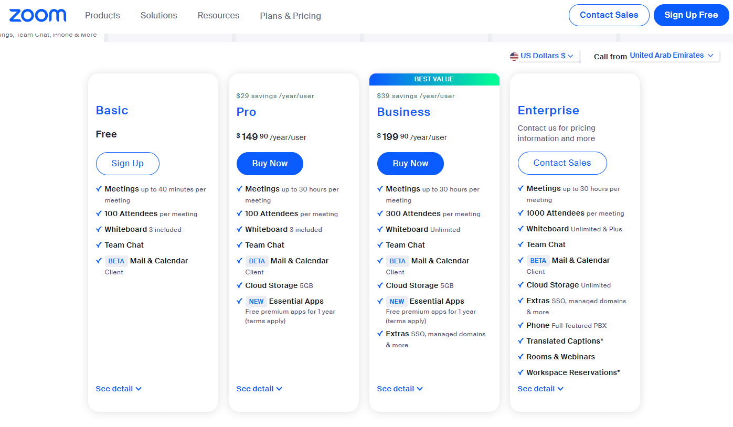Click Extras SSO feature in Business plan
This screenshot has height=427, width=733.
435,339
